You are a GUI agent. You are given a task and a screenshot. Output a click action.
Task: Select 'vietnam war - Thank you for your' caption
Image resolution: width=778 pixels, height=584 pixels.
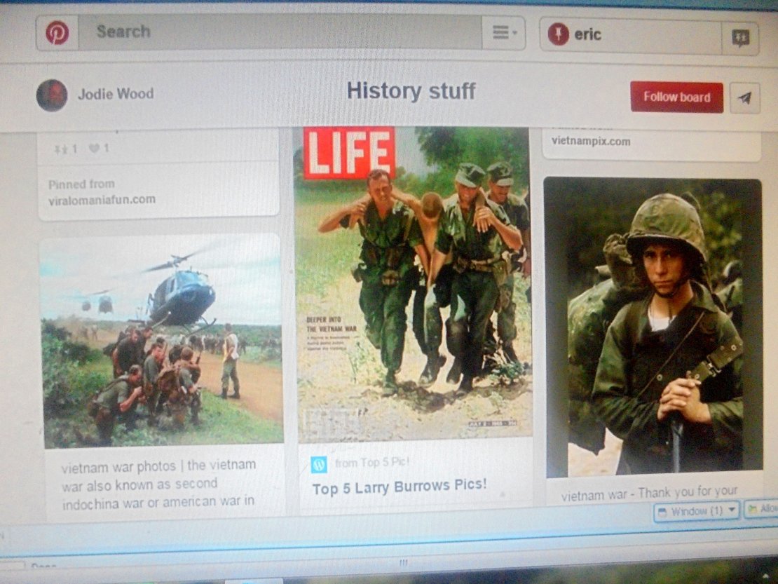click(x=650, y=493)
